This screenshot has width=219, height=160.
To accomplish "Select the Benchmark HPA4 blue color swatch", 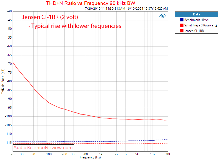I will [182, 20].
